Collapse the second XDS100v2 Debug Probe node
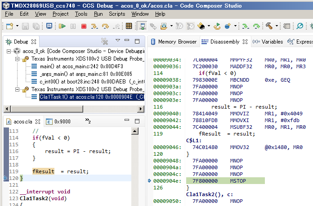The width and height of the screenshot is (313, 206). coord(17,89)
